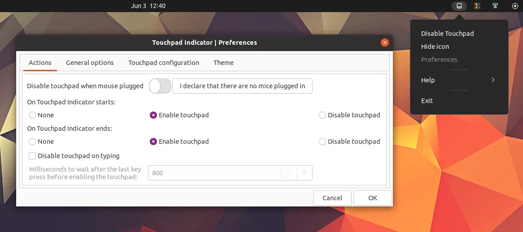Image resolution: width=523 pixels, height=232 pixels.
Task: Select 'Disable touchpad' for Indicator ends
Action: 323,142
